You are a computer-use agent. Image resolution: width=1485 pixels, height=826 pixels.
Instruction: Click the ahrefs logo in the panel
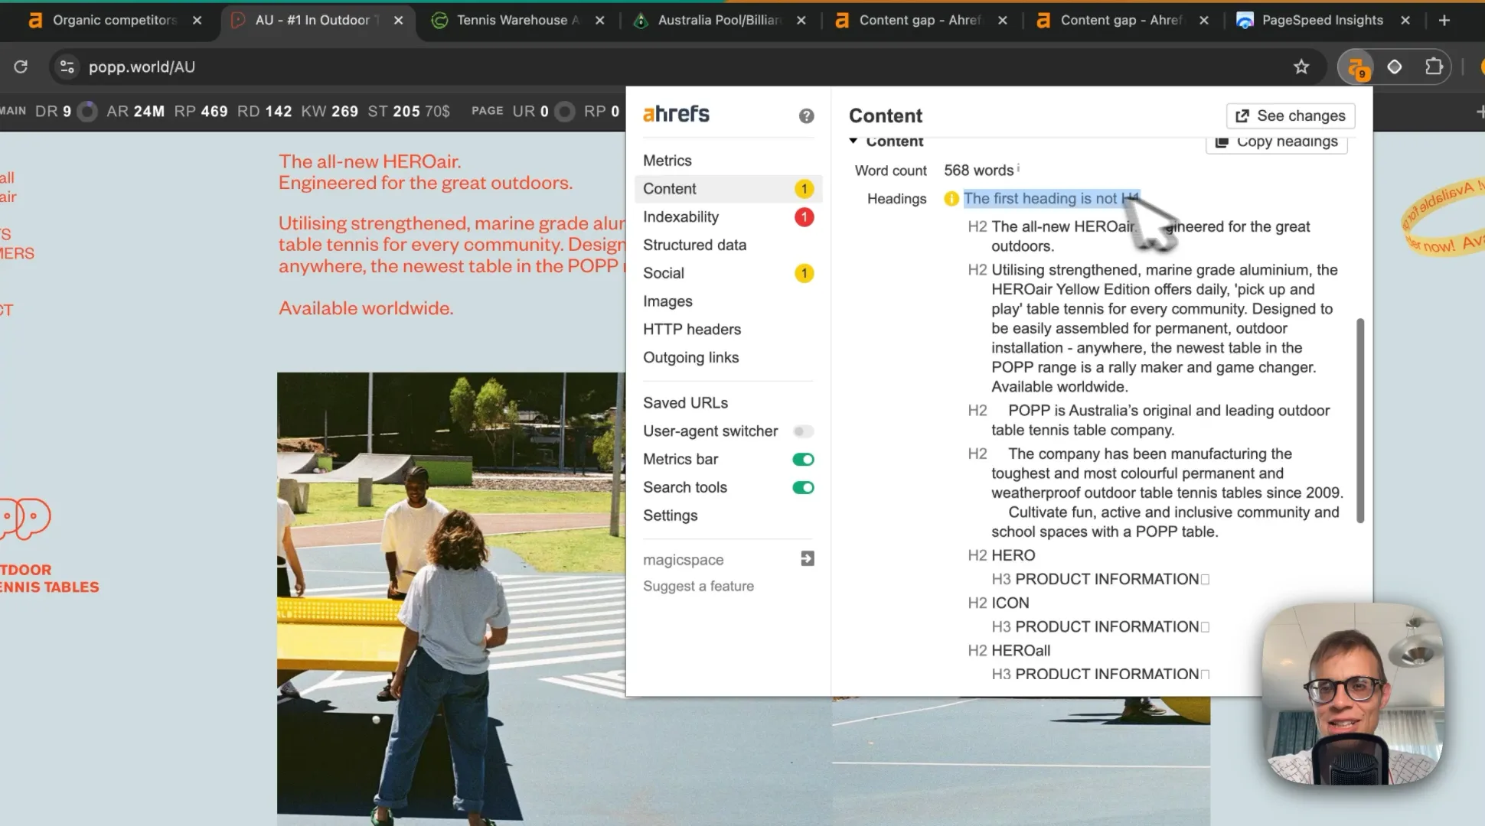point(676,114)
